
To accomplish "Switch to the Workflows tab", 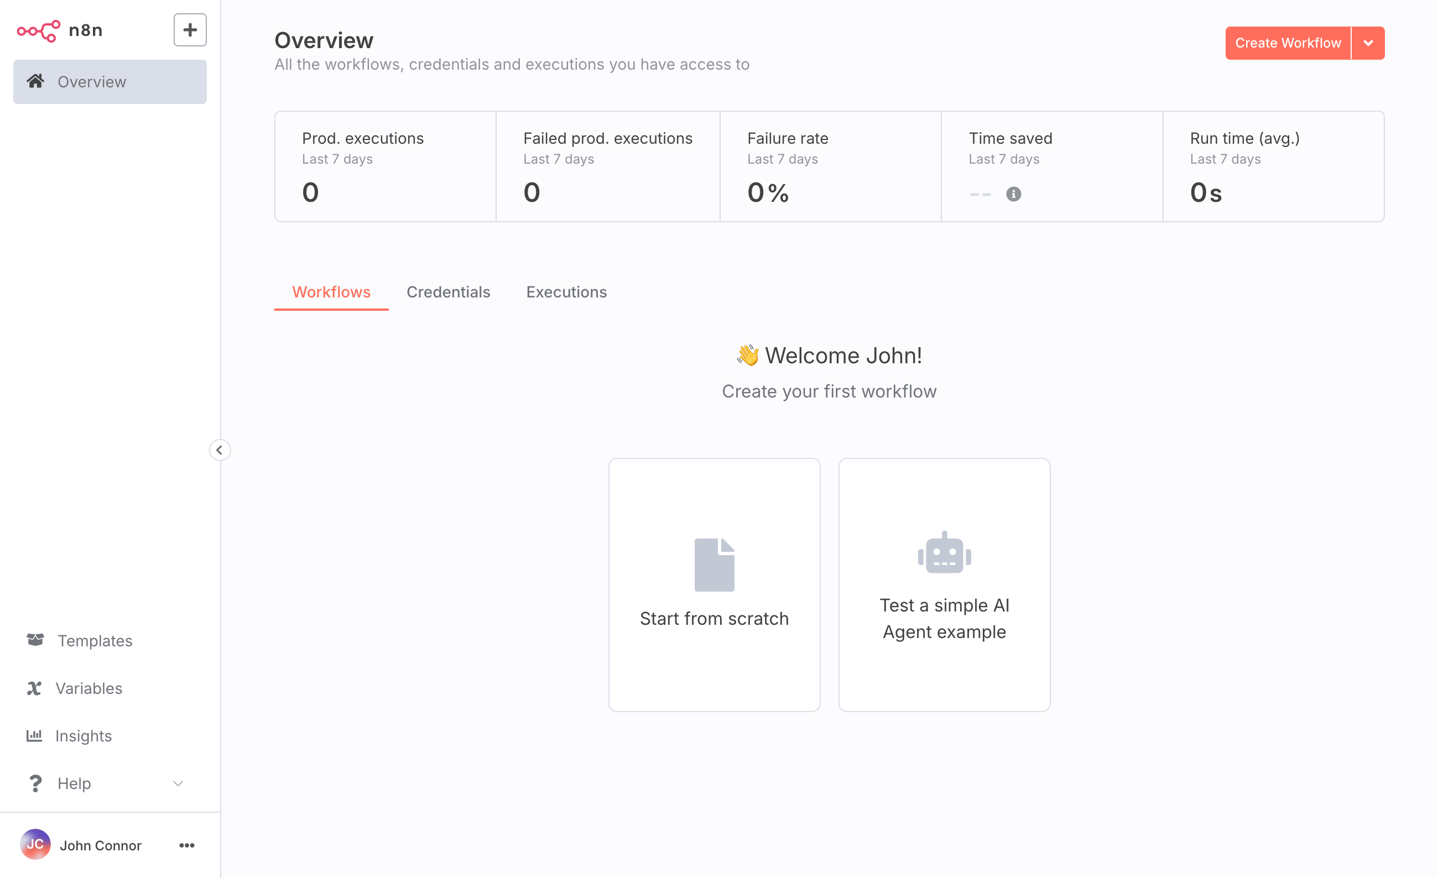I will [x=331, y=292].
